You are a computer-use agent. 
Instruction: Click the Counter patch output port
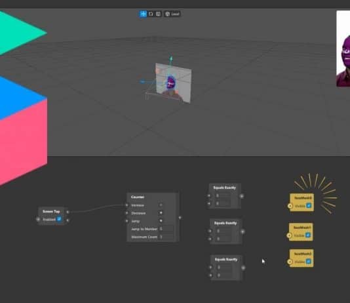pos(180,218)
